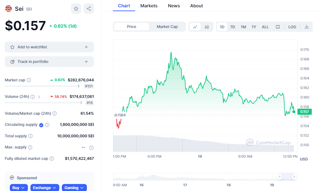
Task: Click the volume rank progress bar
Action: (x=43, y=103)
